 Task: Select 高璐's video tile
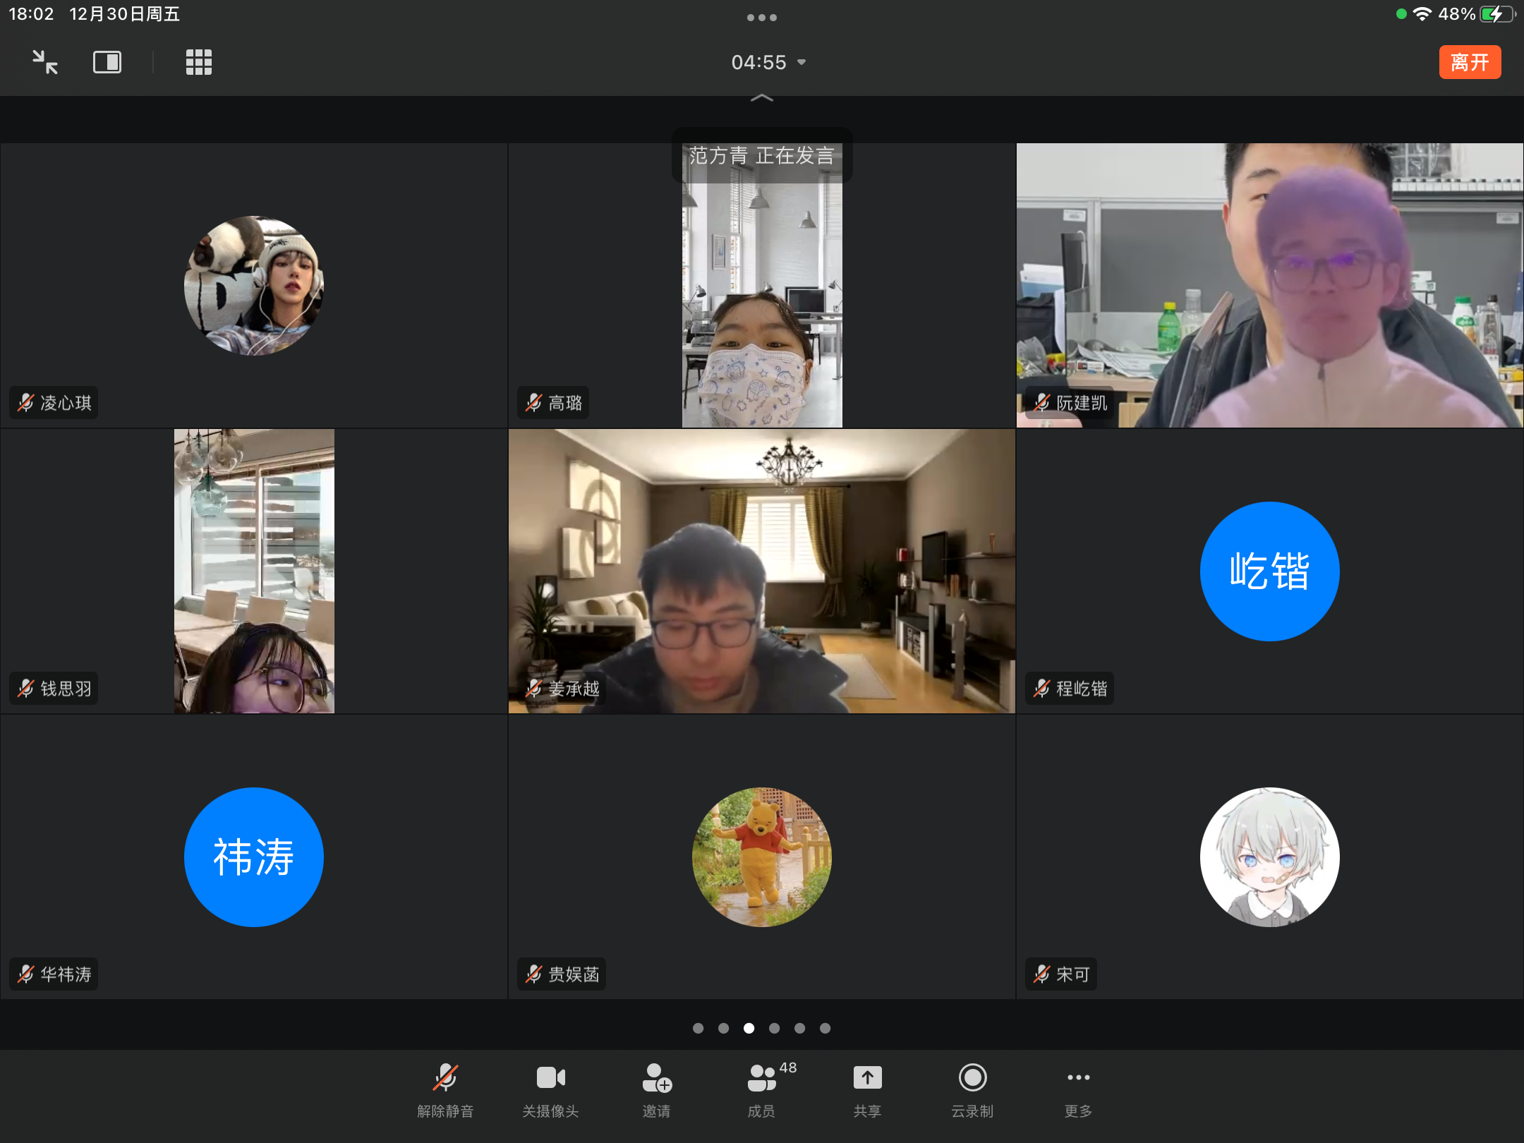762,286
